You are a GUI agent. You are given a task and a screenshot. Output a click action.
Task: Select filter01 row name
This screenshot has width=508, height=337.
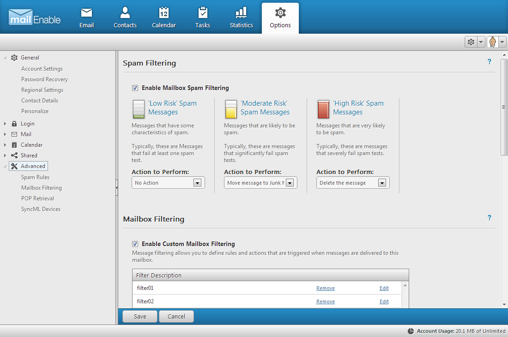tap(145, 288)
